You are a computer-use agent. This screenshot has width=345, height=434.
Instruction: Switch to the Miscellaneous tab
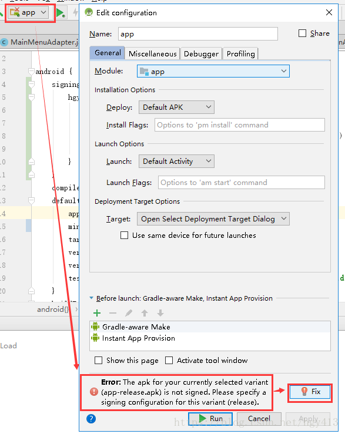coord(152,53)
